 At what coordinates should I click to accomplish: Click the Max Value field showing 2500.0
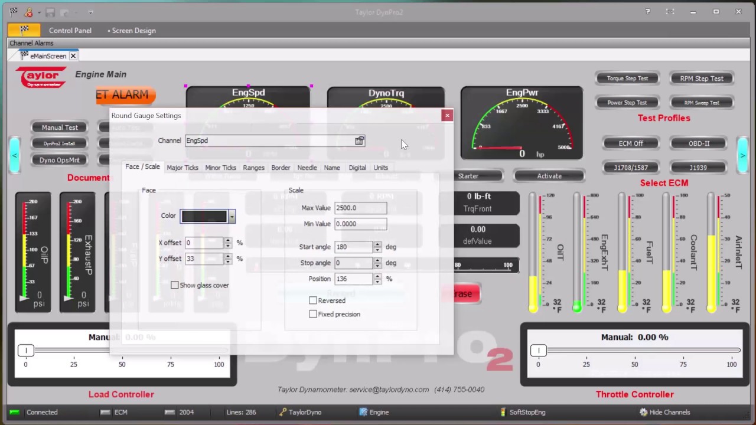tap(361, 208)
